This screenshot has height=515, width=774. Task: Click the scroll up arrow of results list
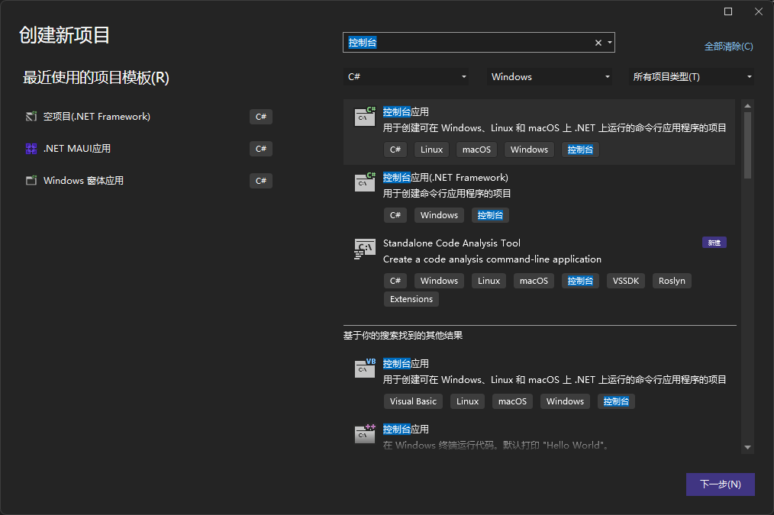pos(747,105)
